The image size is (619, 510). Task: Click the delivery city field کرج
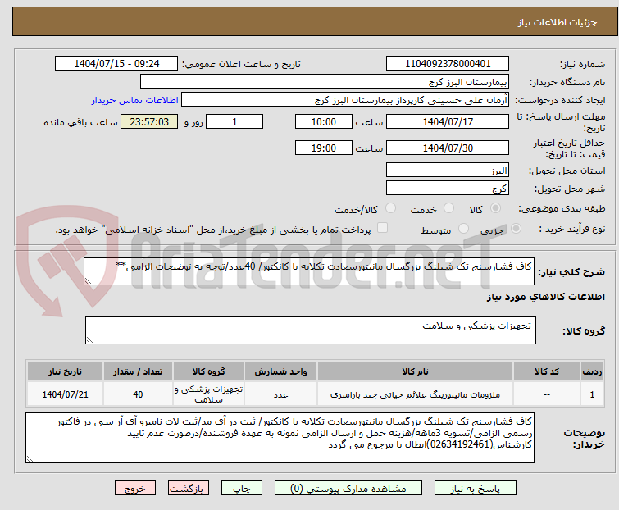tap(448, 189)
